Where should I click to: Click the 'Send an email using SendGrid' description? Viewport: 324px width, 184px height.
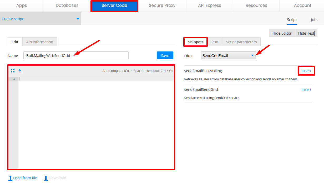pos(212,98)
